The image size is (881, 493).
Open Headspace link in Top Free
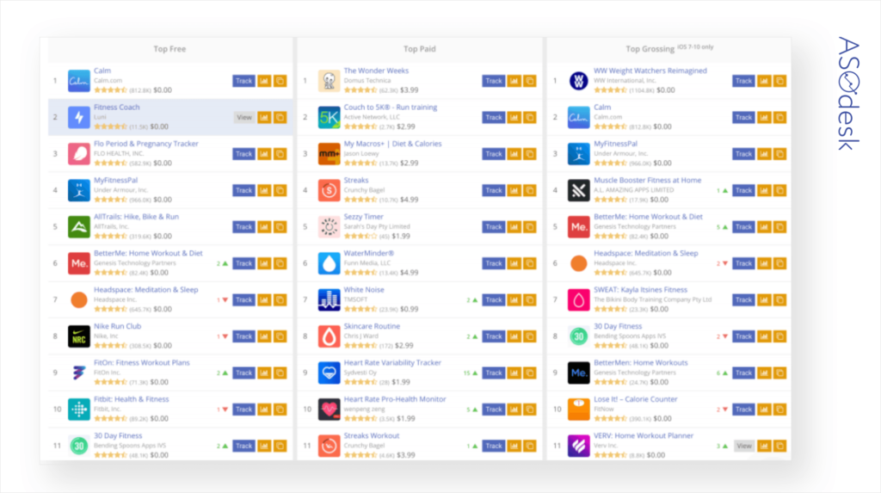pos(146,290)
